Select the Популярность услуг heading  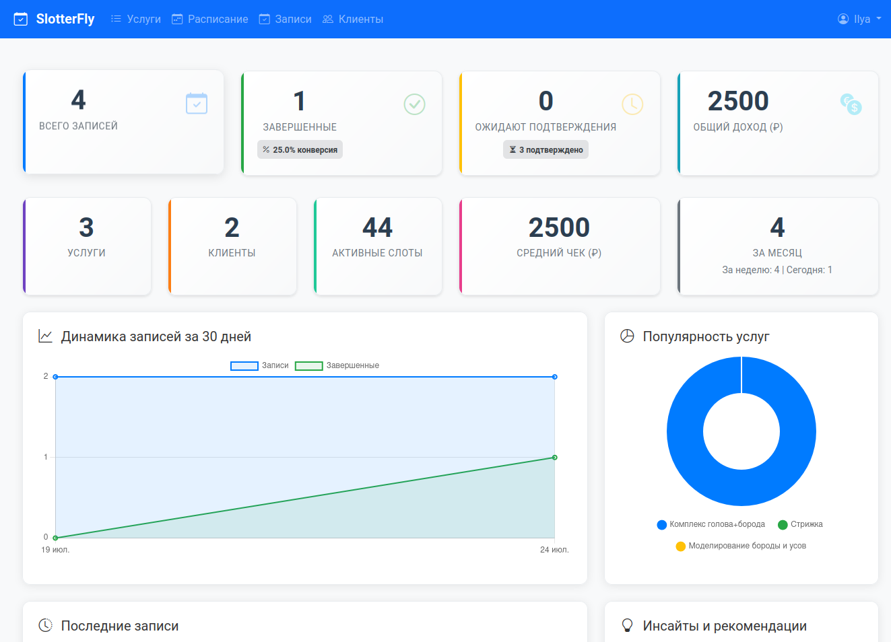pyautogui.click(x=706, y=336)
